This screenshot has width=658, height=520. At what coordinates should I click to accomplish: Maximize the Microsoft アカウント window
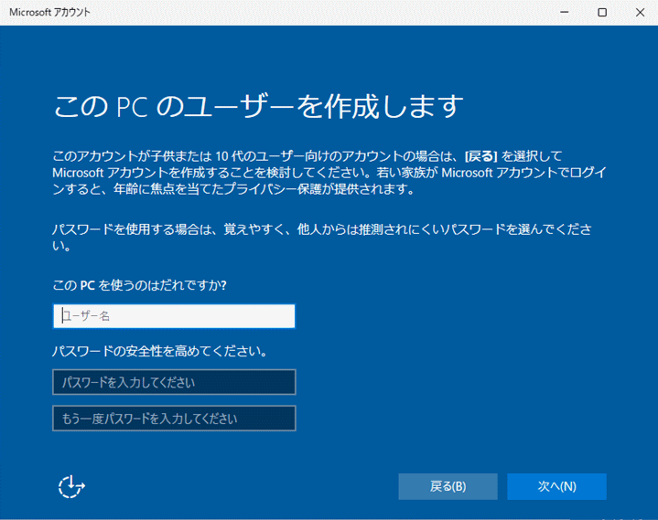(602, 12)
